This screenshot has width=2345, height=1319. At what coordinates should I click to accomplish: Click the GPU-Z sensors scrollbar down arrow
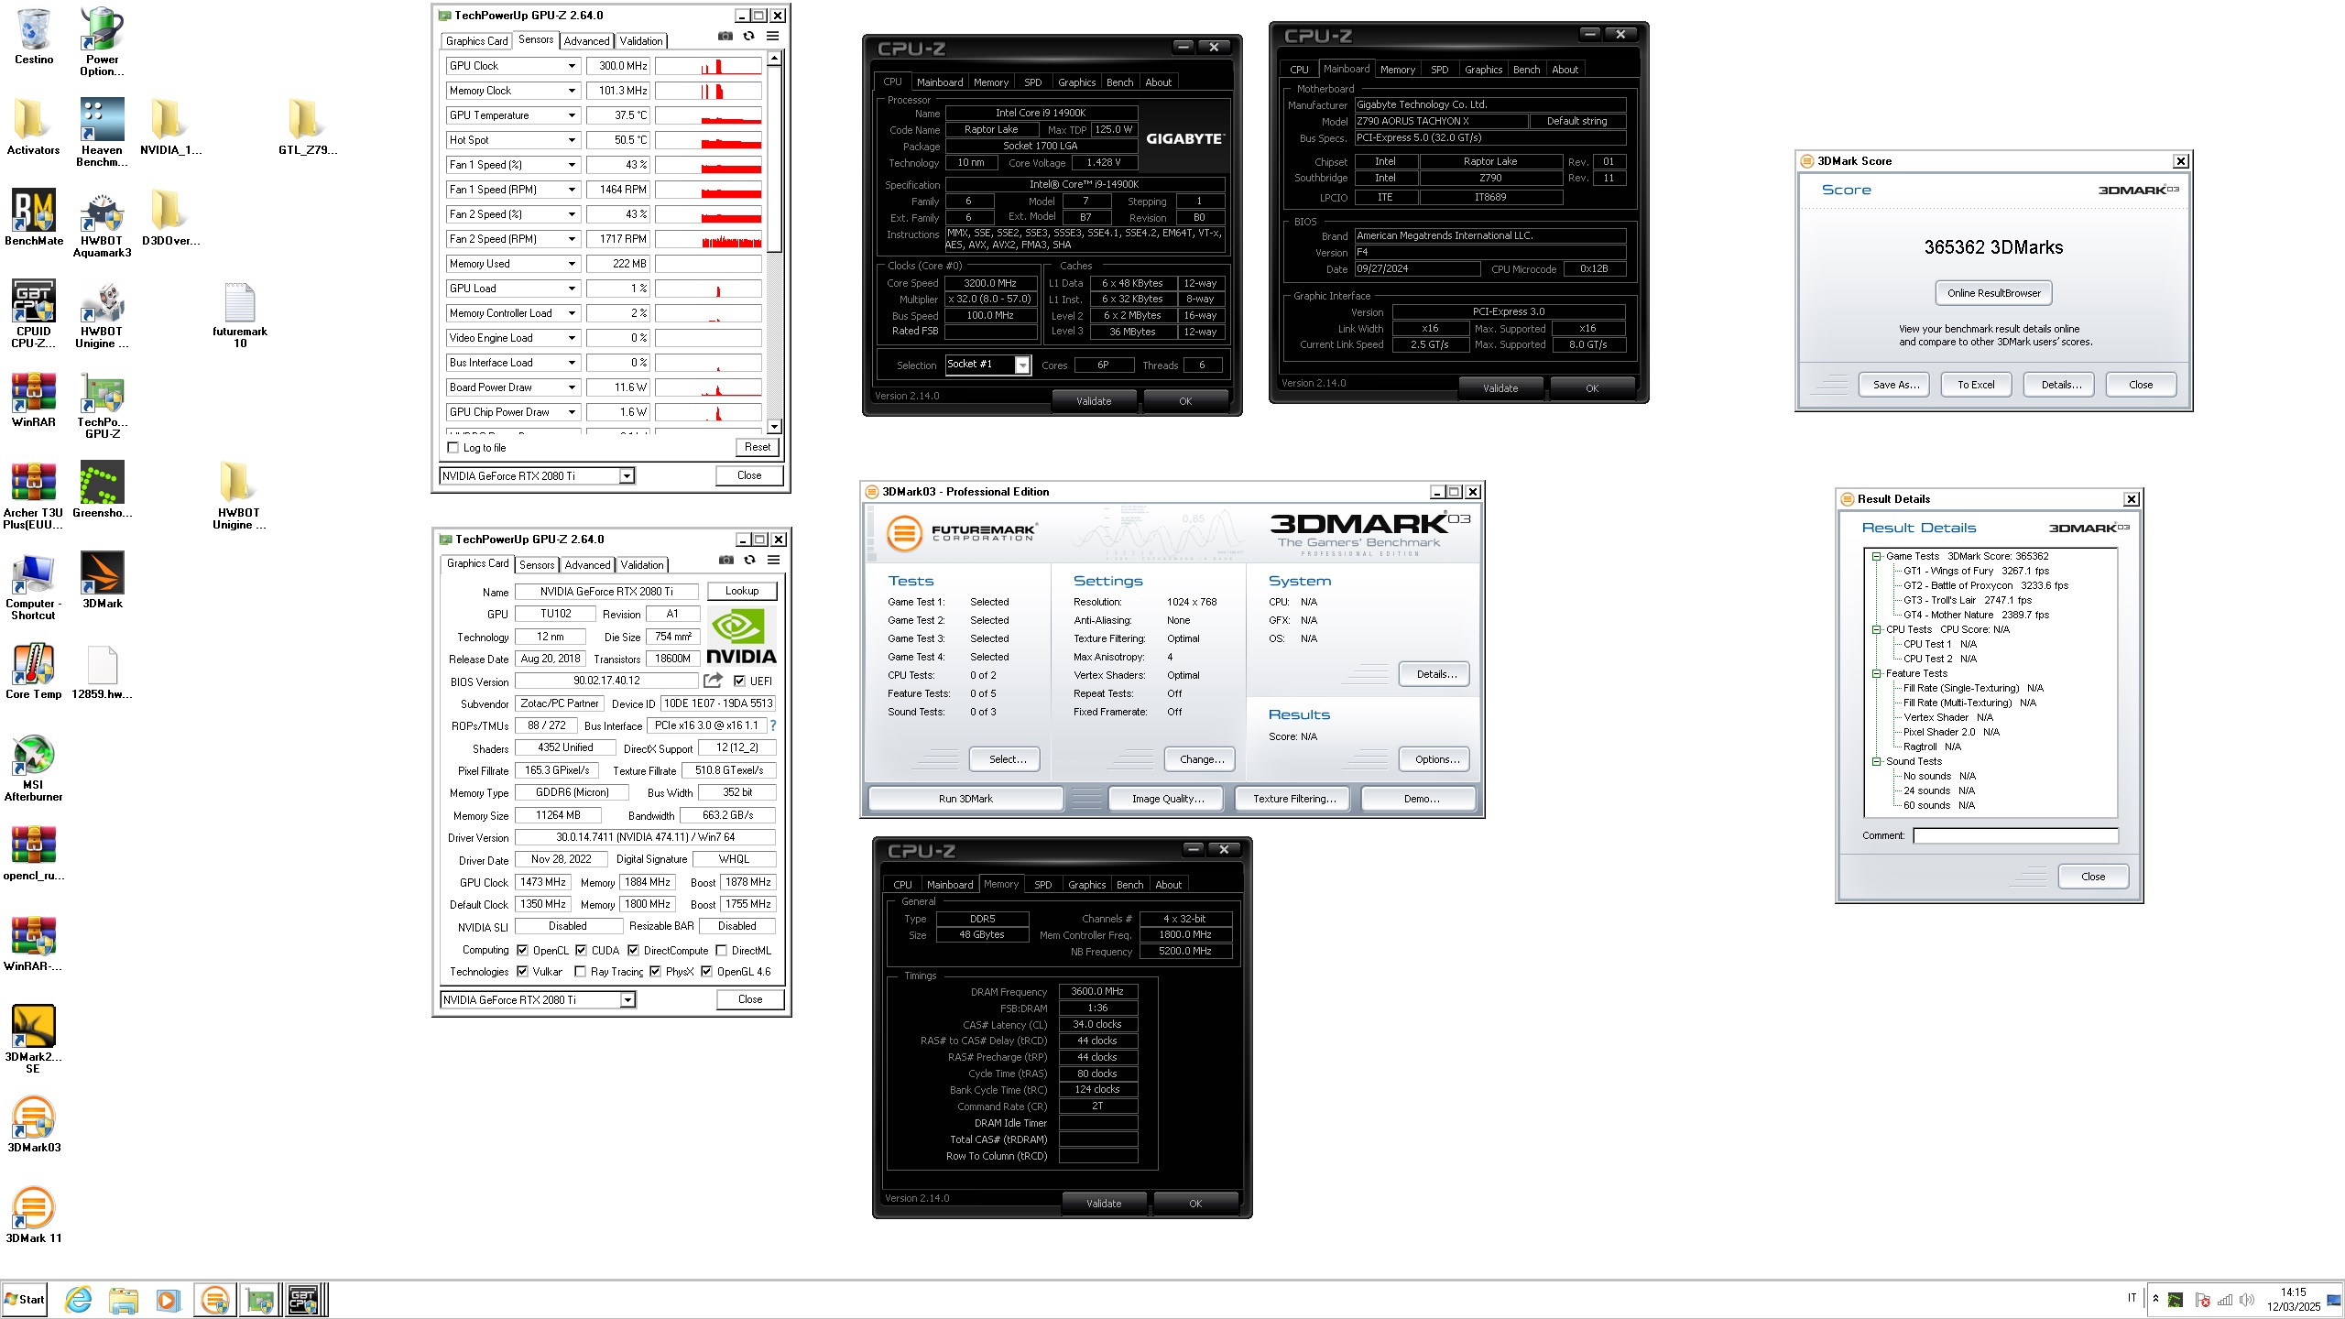pyautogui.click(x=774, y=426)
